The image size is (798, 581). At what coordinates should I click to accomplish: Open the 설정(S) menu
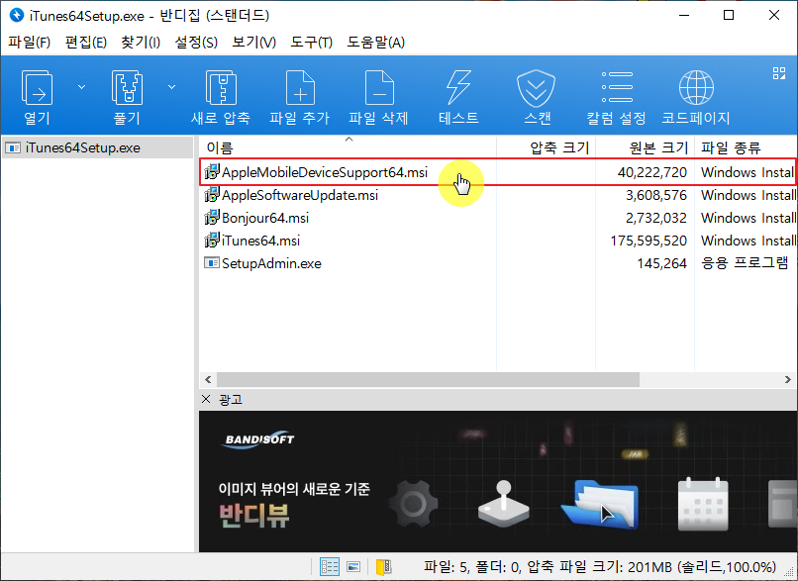pyautogui.click(x=196, y=43)
